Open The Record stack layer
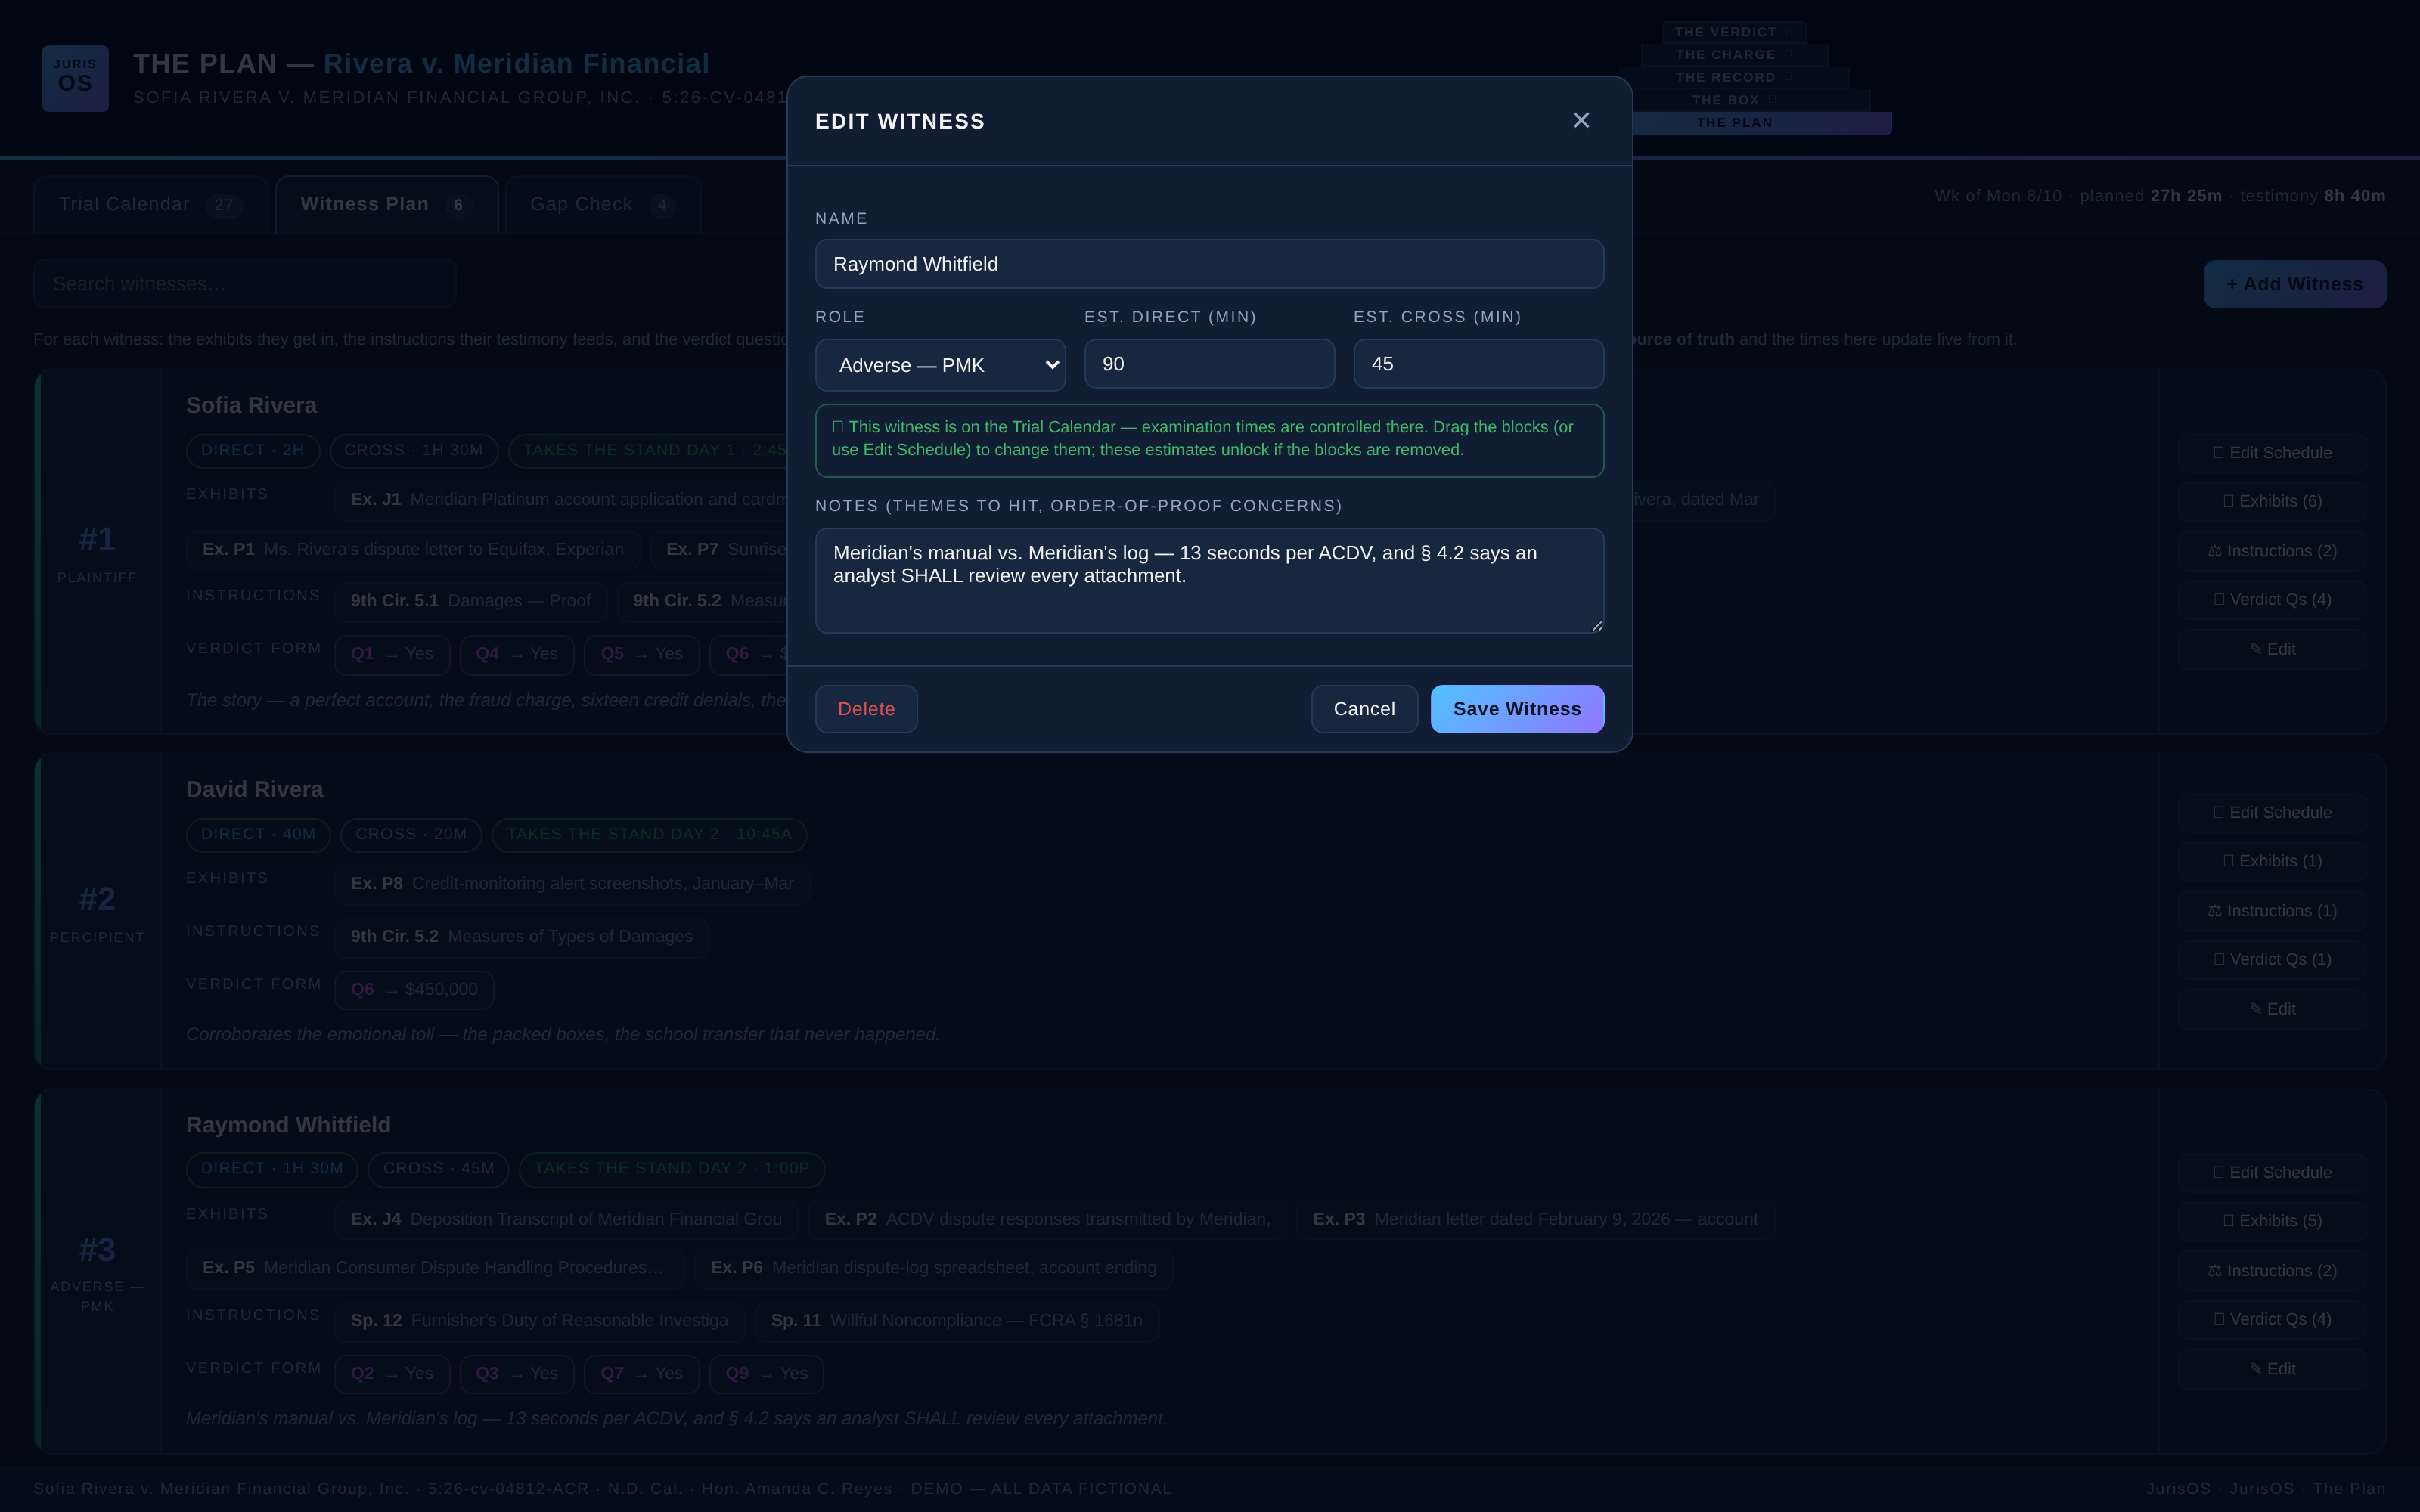 click(1734, 77)
